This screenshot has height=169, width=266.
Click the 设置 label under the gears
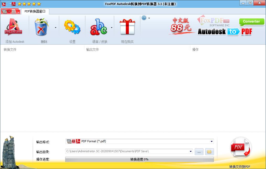[72, 42]
